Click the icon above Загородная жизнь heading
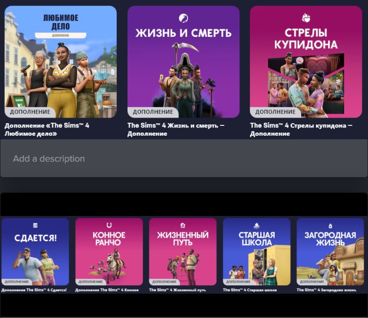Viewport: 368px width, 318px height. pos(330,226)
